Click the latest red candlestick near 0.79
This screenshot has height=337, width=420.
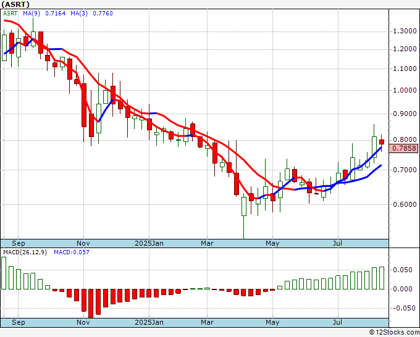[382, 142]
